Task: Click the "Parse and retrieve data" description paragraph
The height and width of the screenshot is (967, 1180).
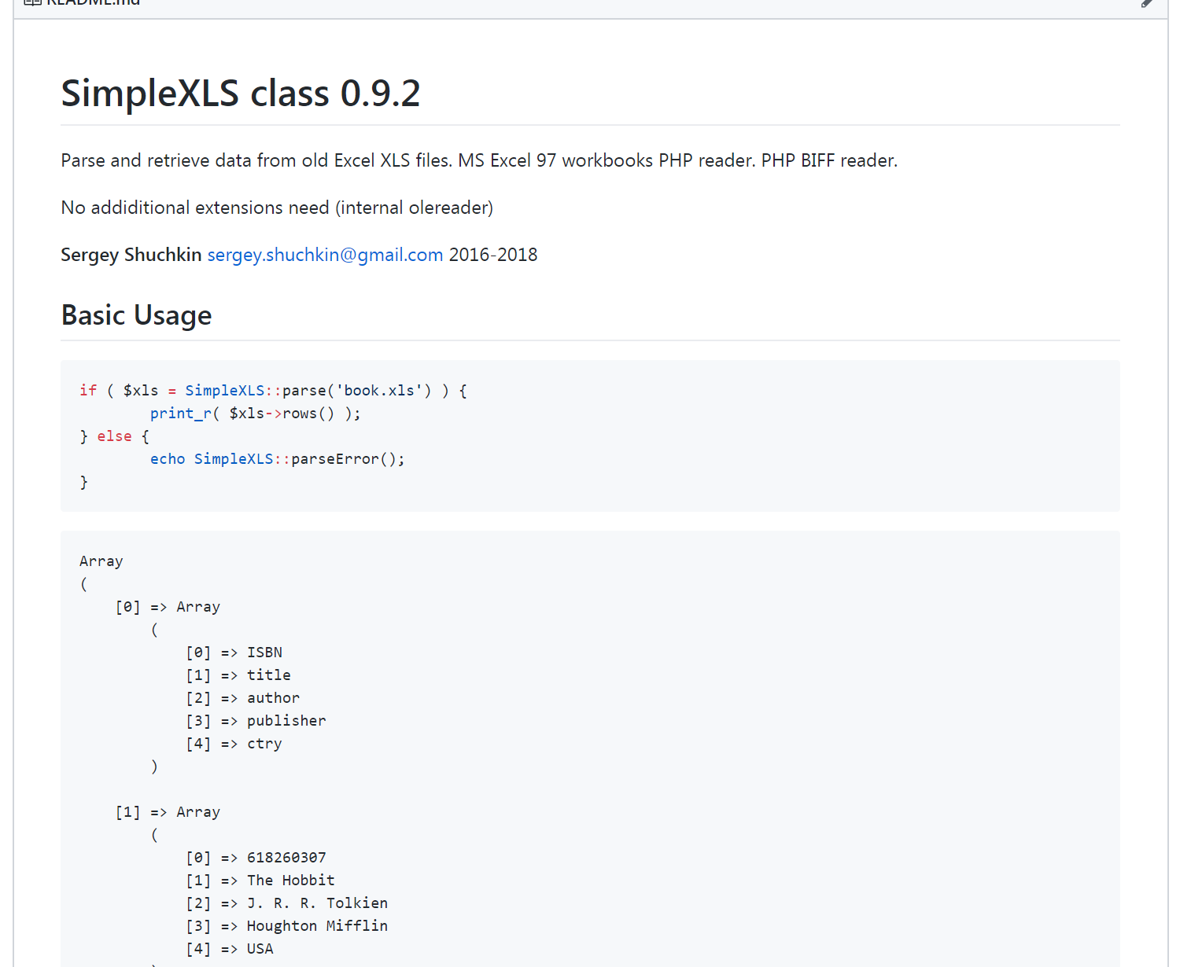Action: click(479, 160)
